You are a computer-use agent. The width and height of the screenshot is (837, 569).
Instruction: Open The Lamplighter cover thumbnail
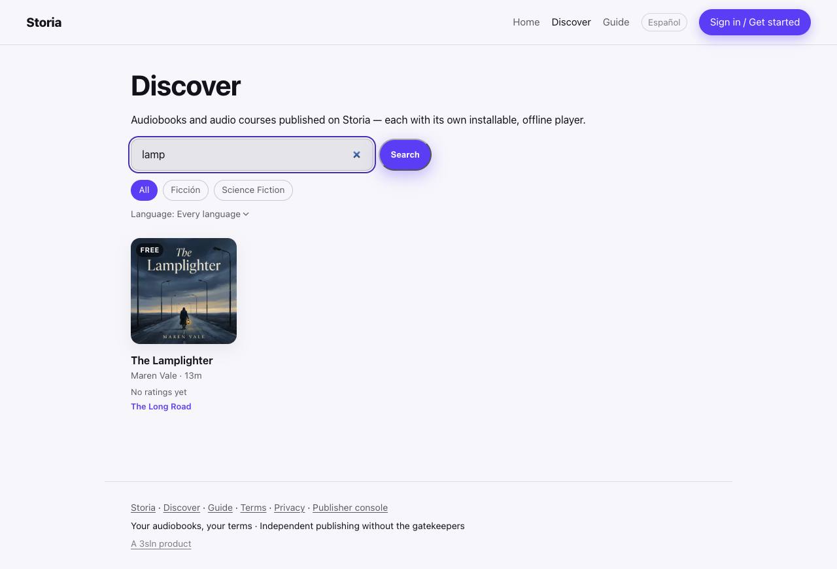click(x=184, y=291)
